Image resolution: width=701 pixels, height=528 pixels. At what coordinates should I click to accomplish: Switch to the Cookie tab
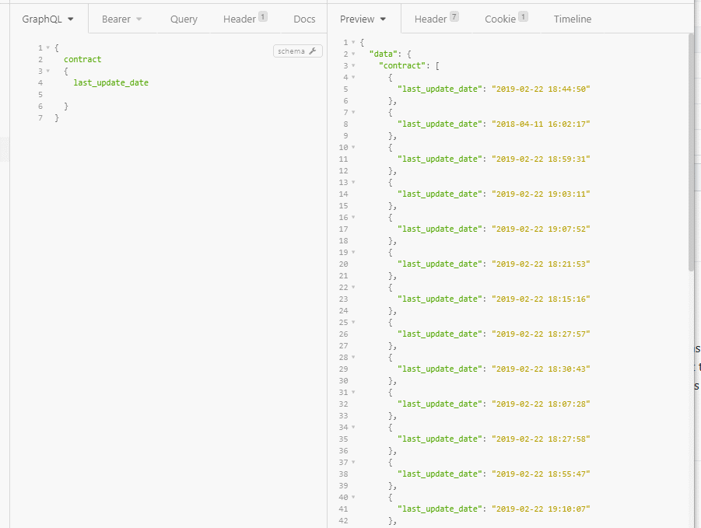tap(506, 19)
